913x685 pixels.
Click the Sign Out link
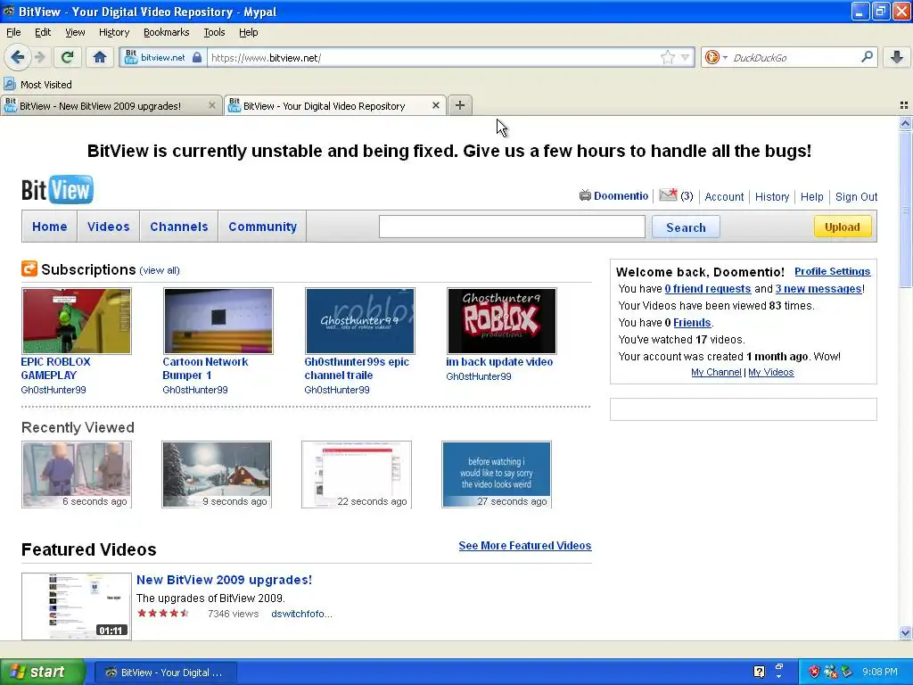(856, 197)
